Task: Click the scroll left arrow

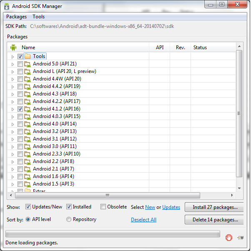Action: point(11,195)
